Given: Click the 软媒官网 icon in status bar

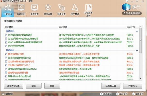Looking at the screenshot, I should tap(133, 94).
